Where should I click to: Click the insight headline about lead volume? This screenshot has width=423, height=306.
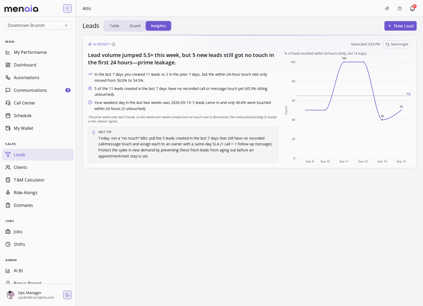(181, 59)
